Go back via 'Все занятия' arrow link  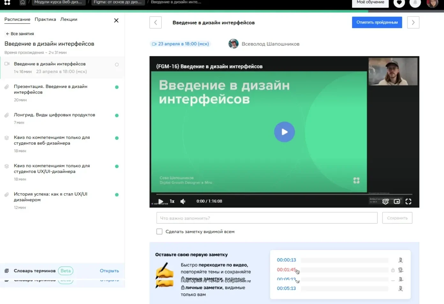[x=20, y=34]
